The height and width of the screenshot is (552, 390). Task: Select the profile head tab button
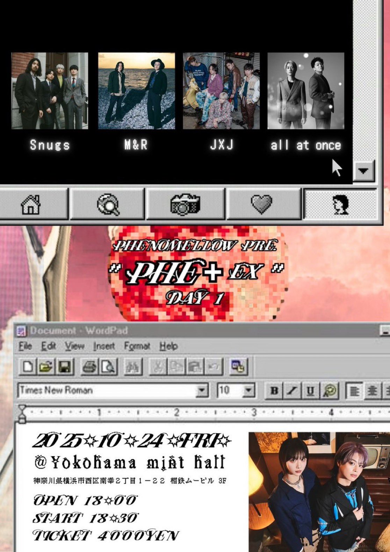[340, 205]
